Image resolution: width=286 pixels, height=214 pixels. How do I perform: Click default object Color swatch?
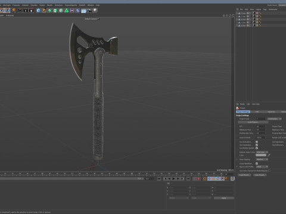click(261, 155)
